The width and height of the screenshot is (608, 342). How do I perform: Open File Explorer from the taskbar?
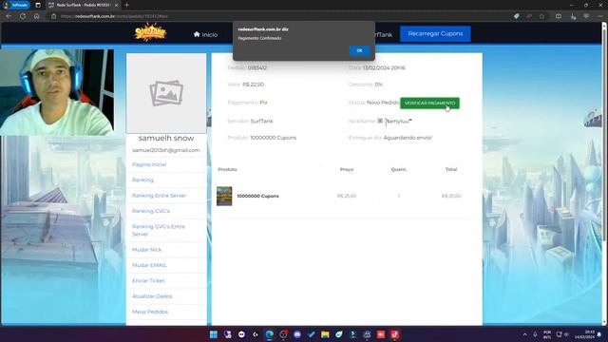[x=325, y=334]
